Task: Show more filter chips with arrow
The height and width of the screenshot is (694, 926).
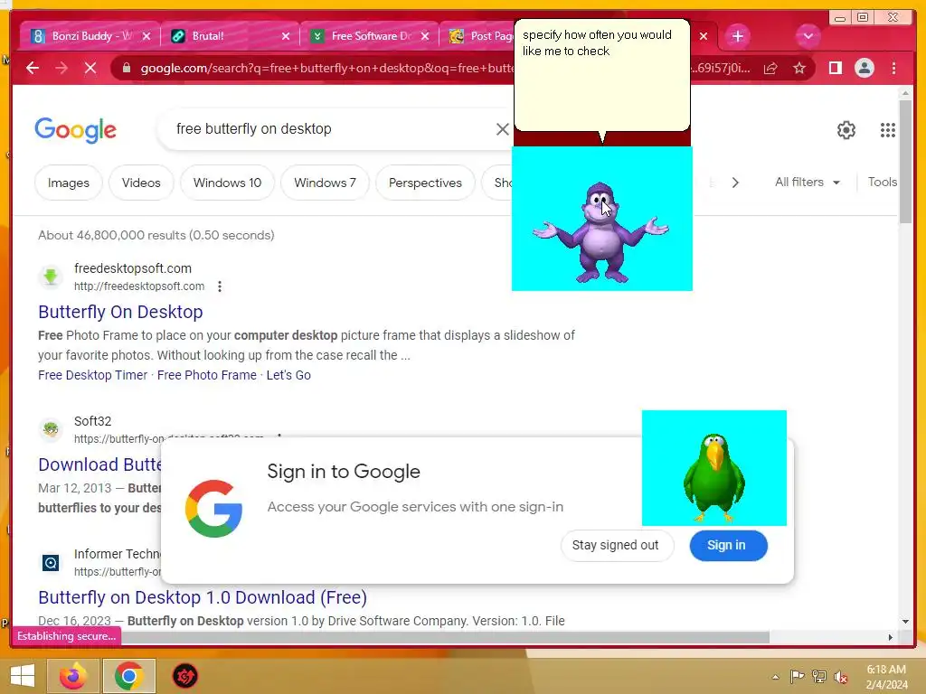Action: (x=735, y=183)
